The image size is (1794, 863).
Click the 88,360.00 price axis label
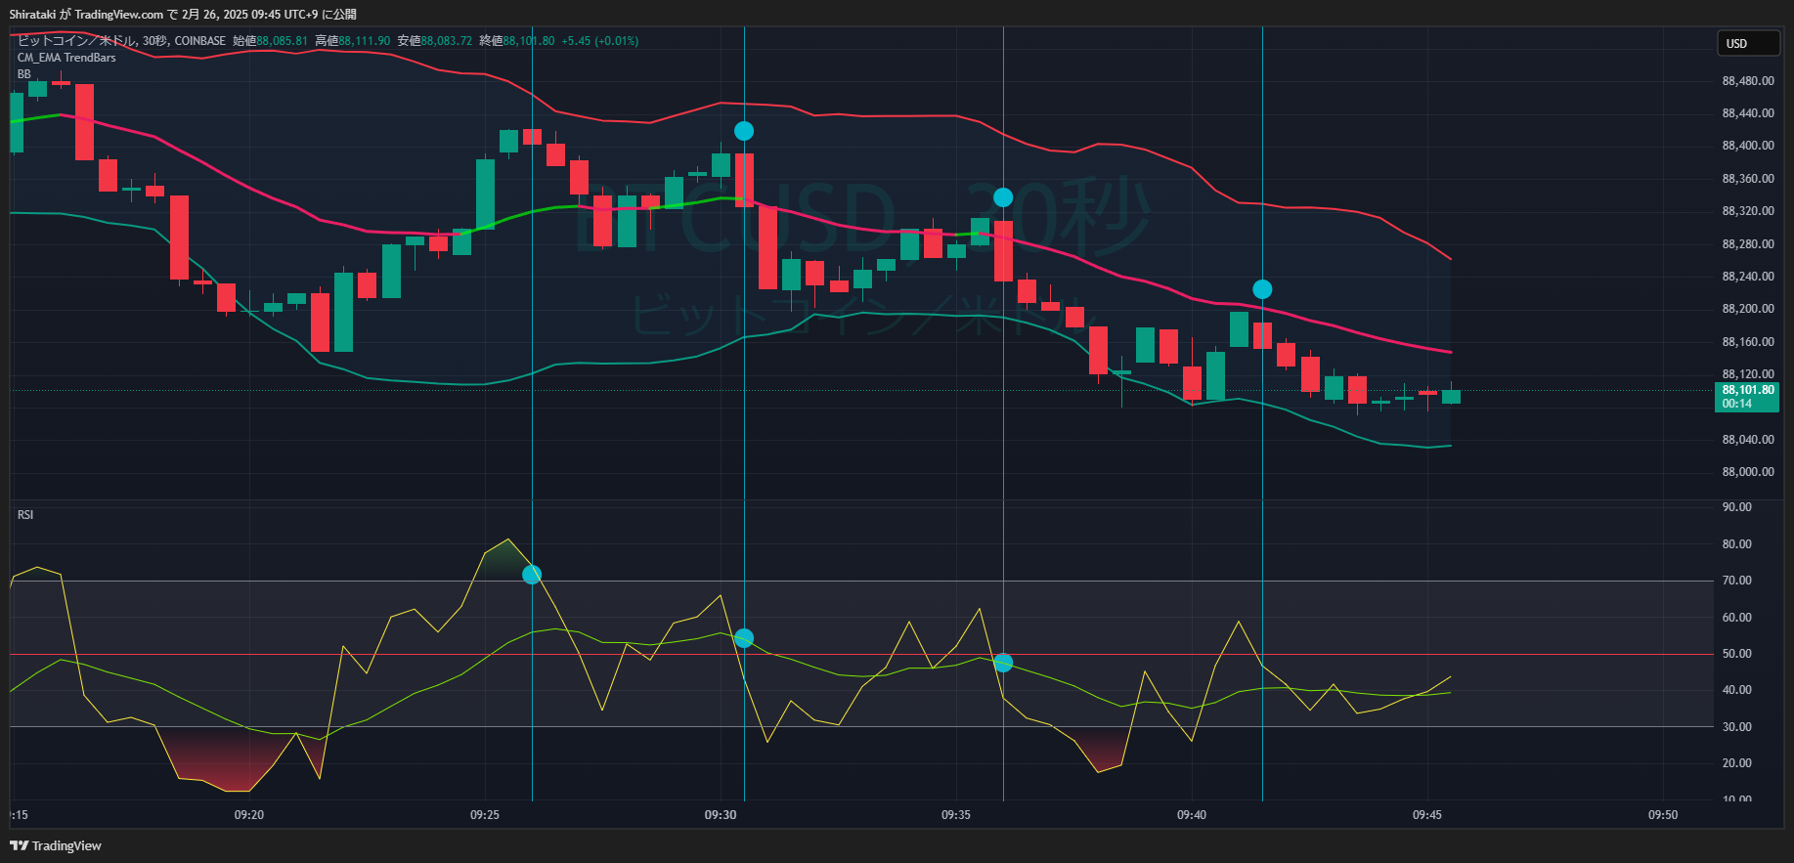[1748, 179]
